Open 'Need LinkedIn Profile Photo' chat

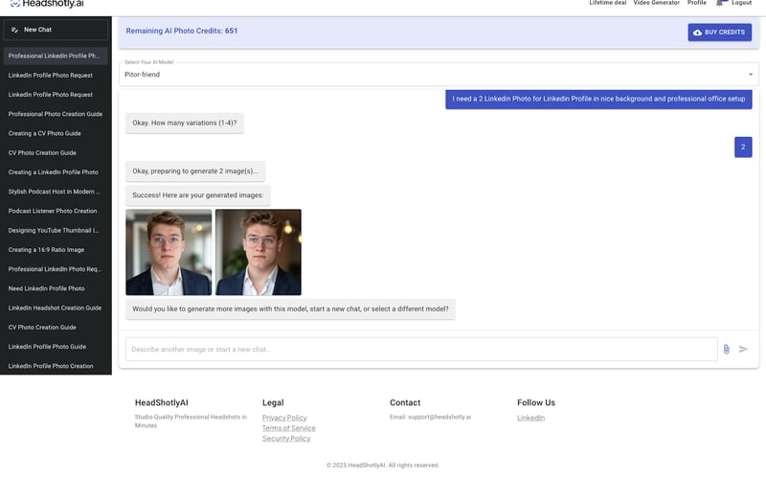click(56, 288)
